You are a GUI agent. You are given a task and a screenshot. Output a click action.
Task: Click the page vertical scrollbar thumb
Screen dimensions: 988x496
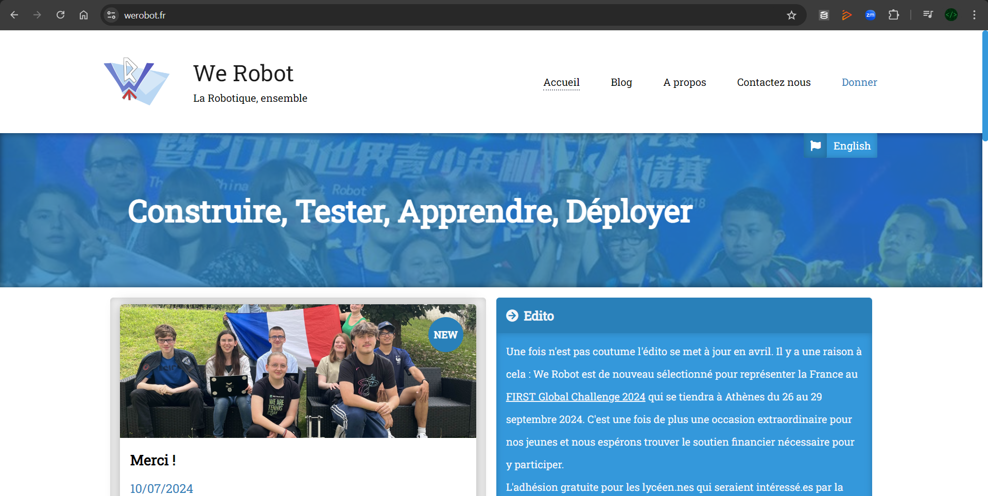(x=985, y=85)
